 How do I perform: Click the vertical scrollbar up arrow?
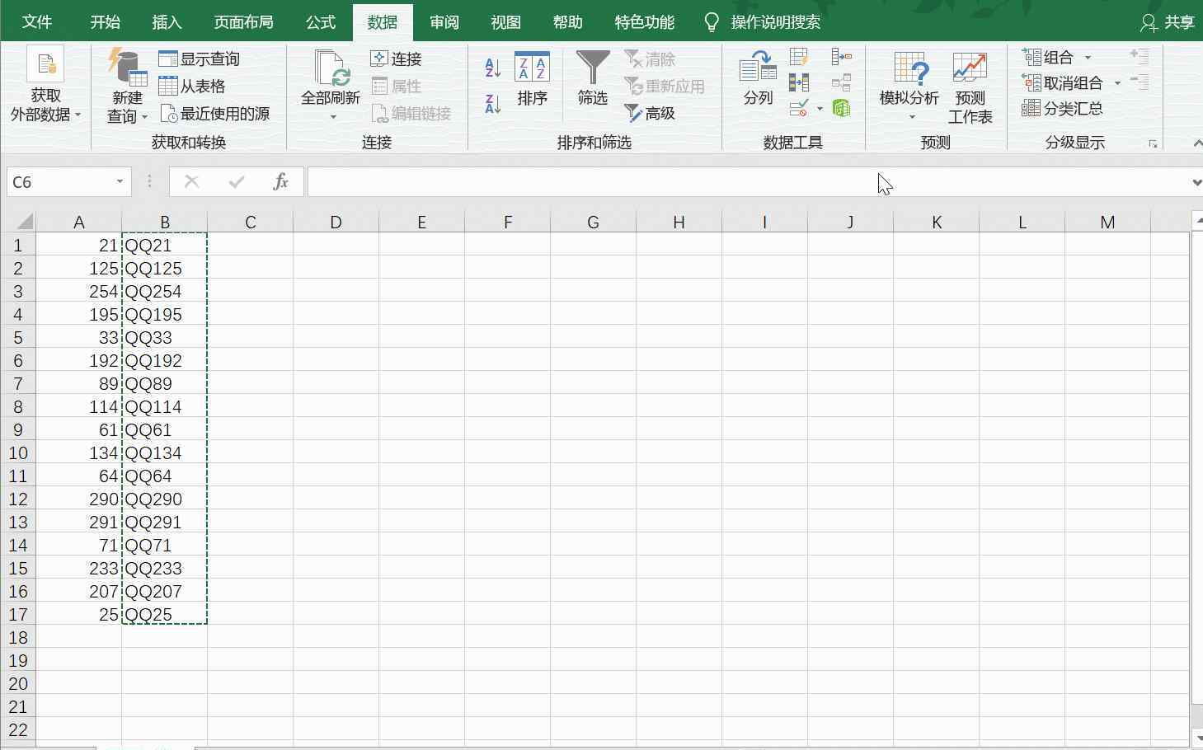[x=1197, y=220]
